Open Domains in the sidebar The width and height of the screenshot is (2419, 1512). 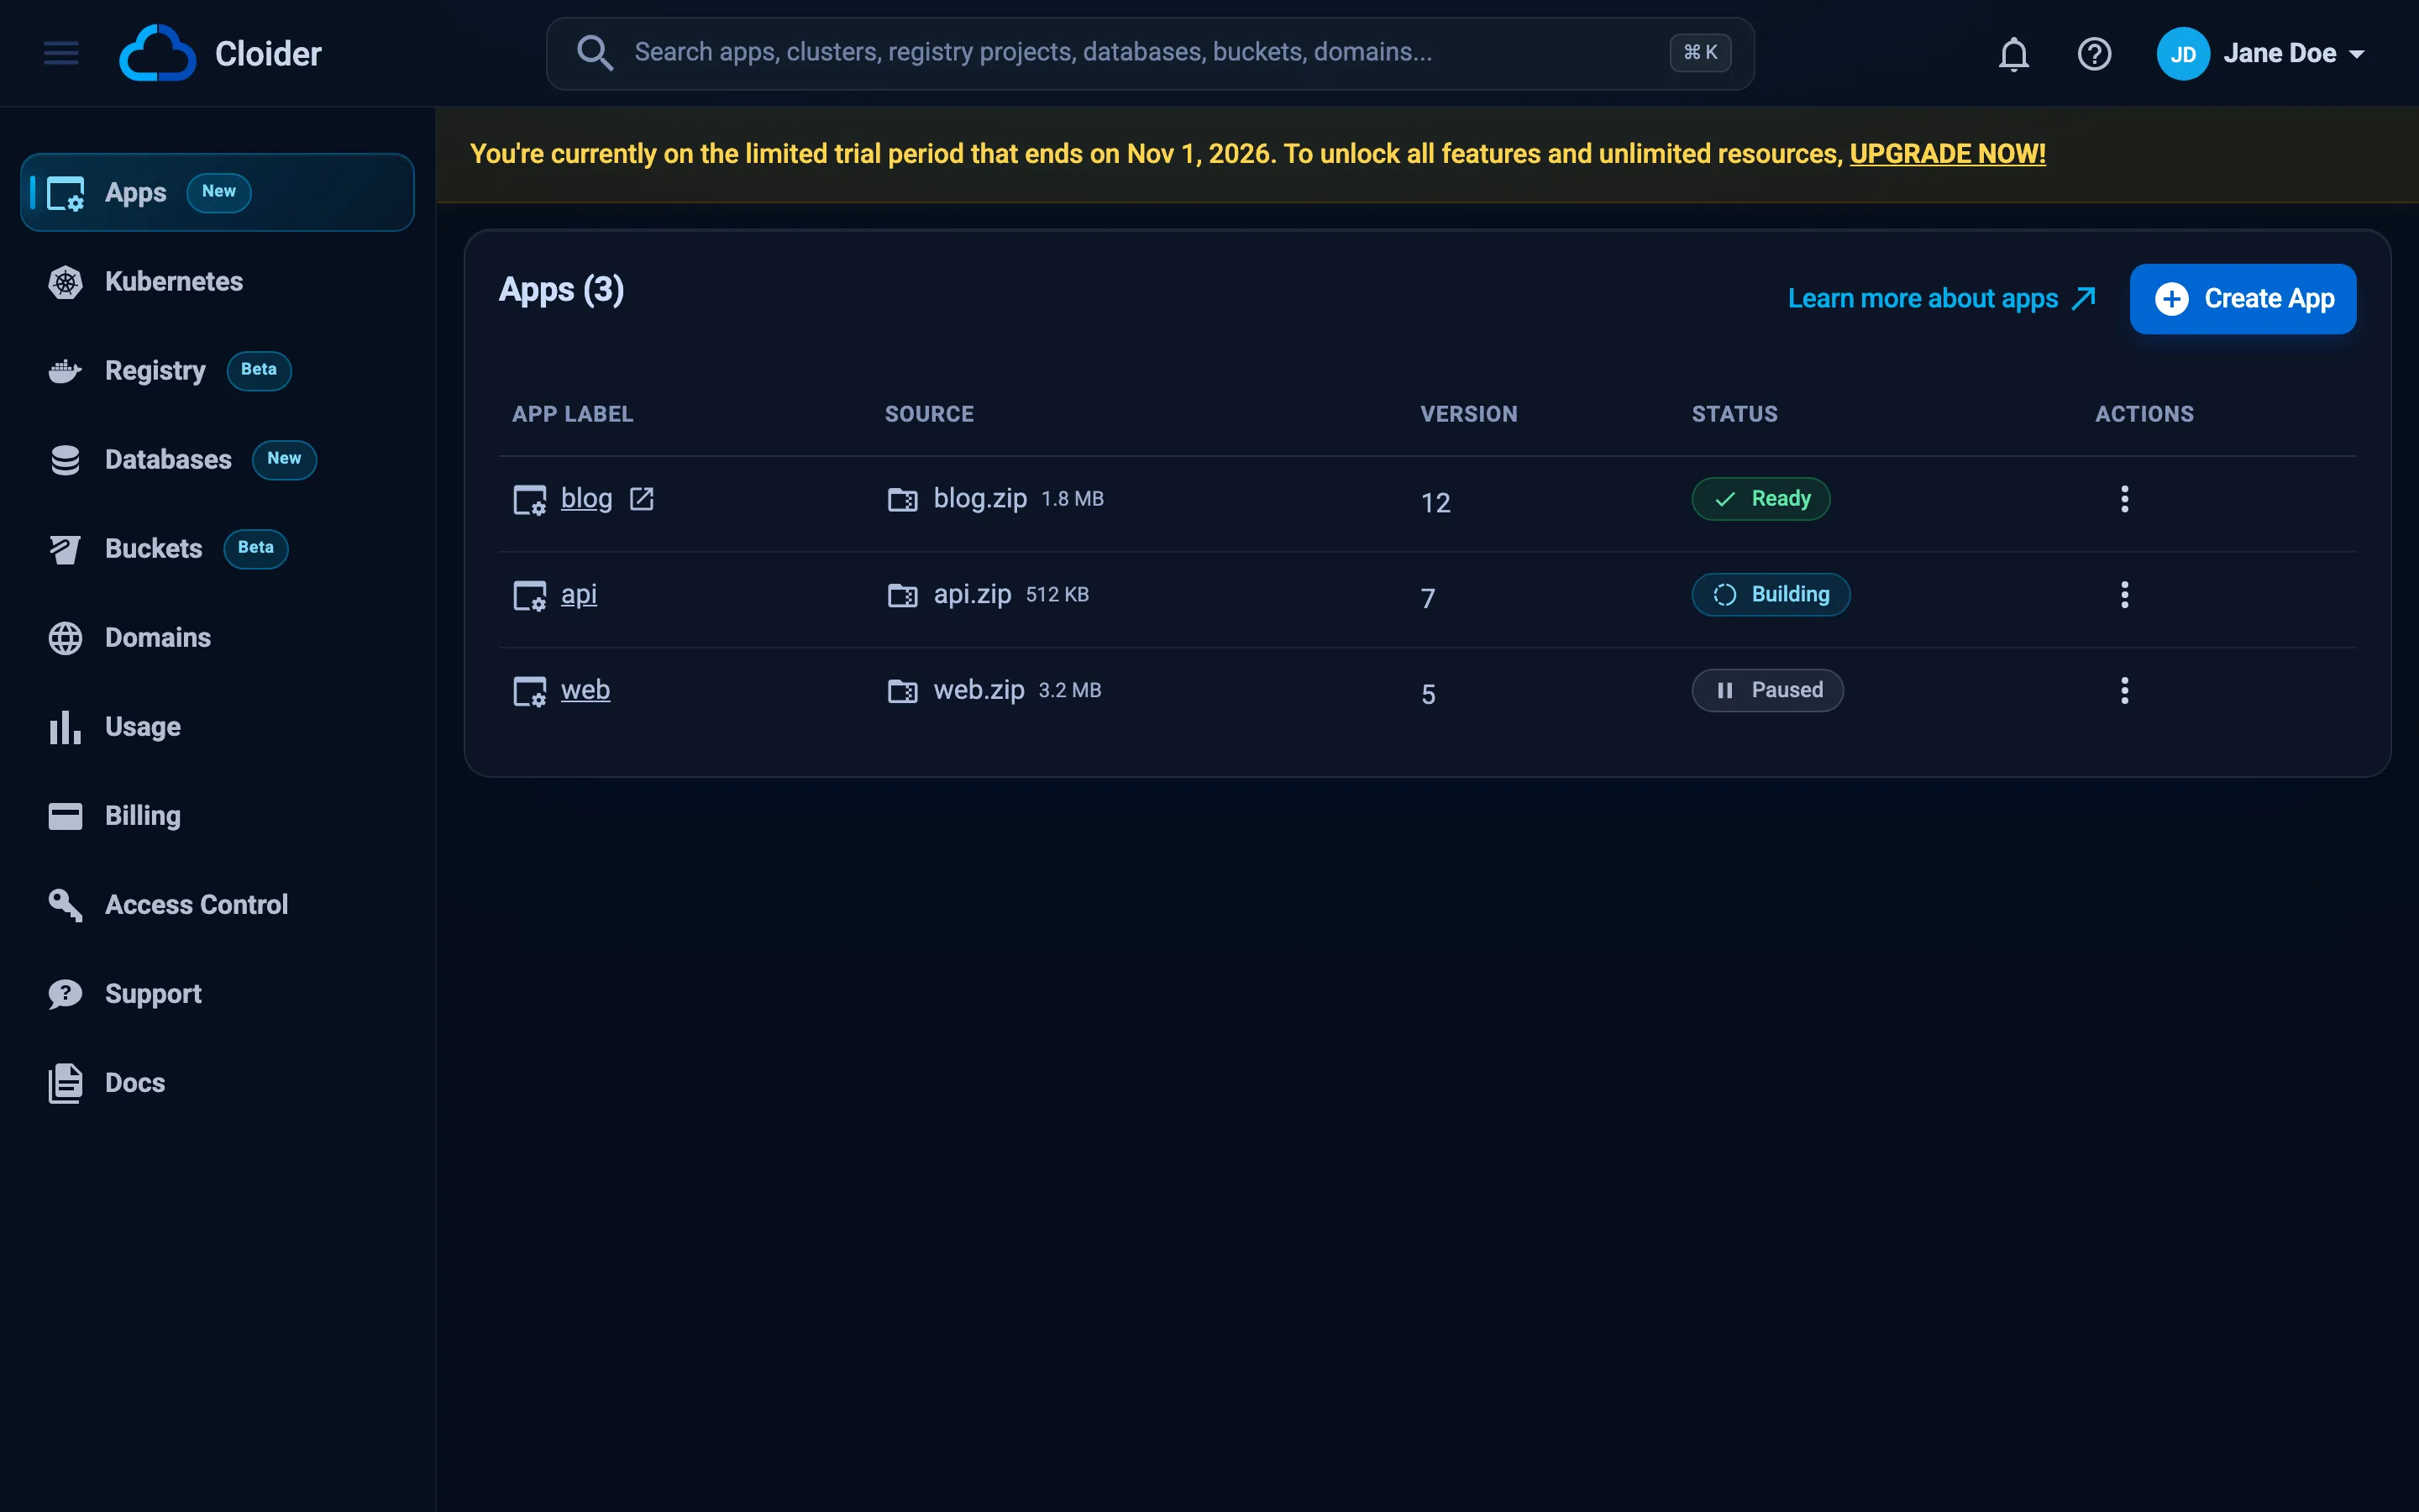217,638
